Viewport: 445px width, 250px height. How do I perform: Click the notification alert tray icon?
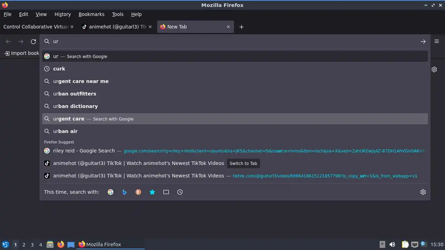[423, 244]
